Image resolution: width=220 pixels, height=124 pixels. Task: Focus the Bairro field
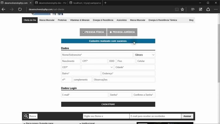[x=81, y=73]
